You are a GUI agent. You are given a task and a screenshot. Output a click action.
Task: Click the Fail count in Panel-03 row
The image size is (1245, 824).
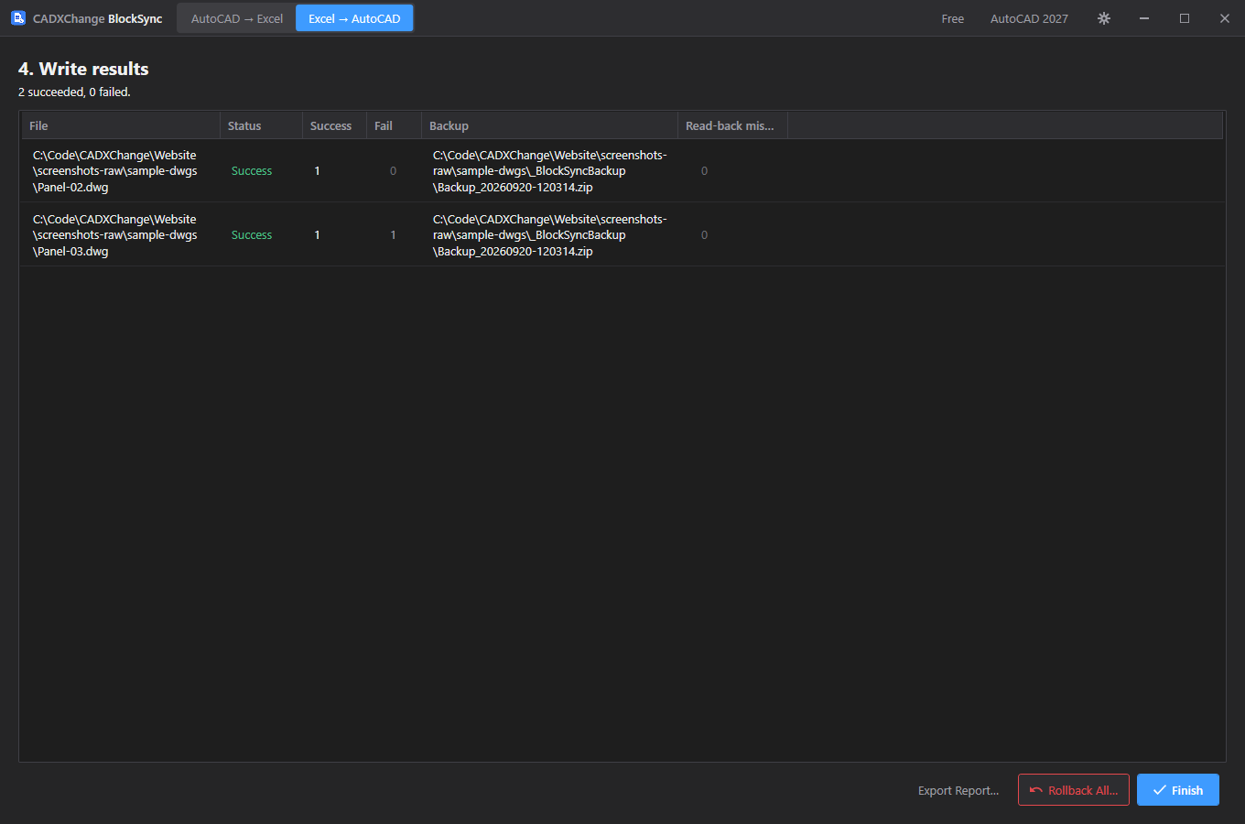pos(394,235)
